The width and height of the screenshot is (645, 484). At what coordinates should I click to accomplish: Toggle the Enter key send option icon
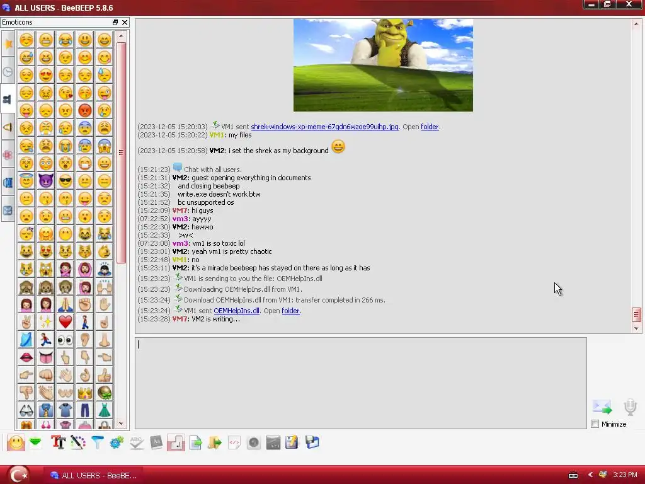pyautogui.click(x=176, y=443)
